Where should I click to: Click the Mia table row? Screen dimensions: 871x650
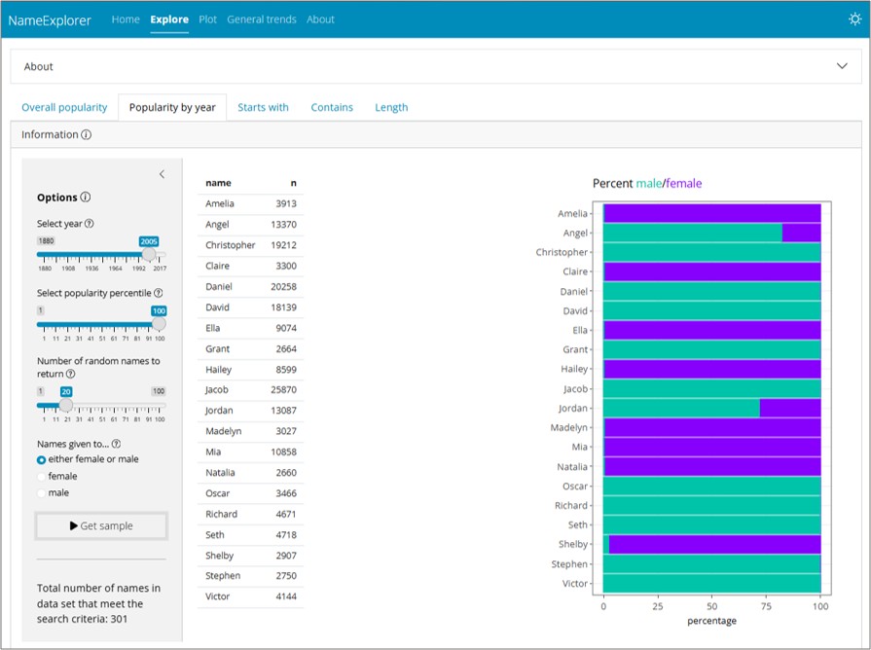click(x=250, y=452)
